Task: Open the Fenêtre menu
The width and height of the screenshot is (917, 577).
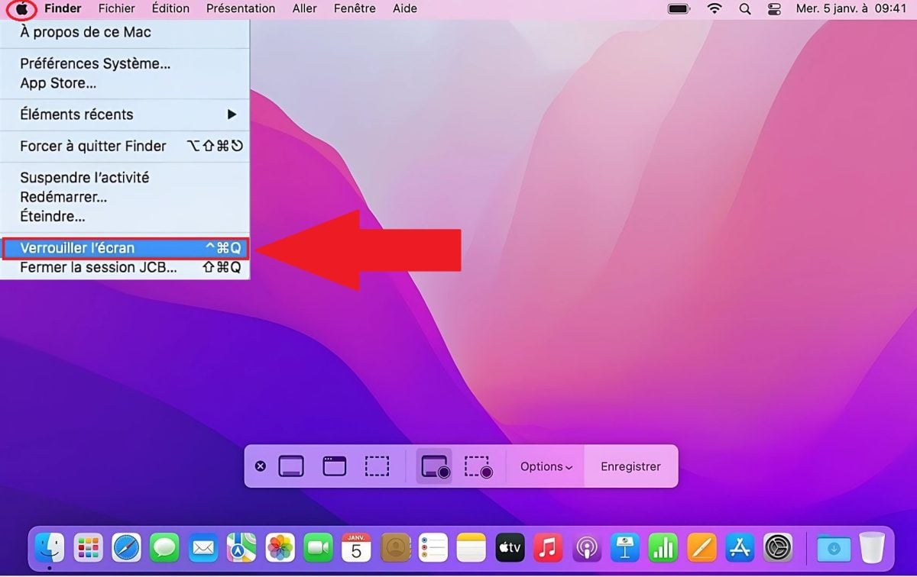Action: (x=355, y=9)
